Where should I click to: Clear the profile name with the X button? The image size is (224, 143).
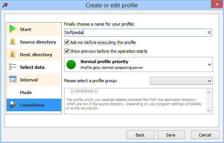coord(209,32)
